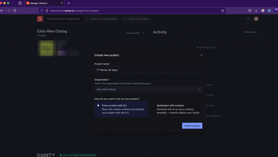Click the browser forward arrow
278x157 pixels.
pos(8,11)
